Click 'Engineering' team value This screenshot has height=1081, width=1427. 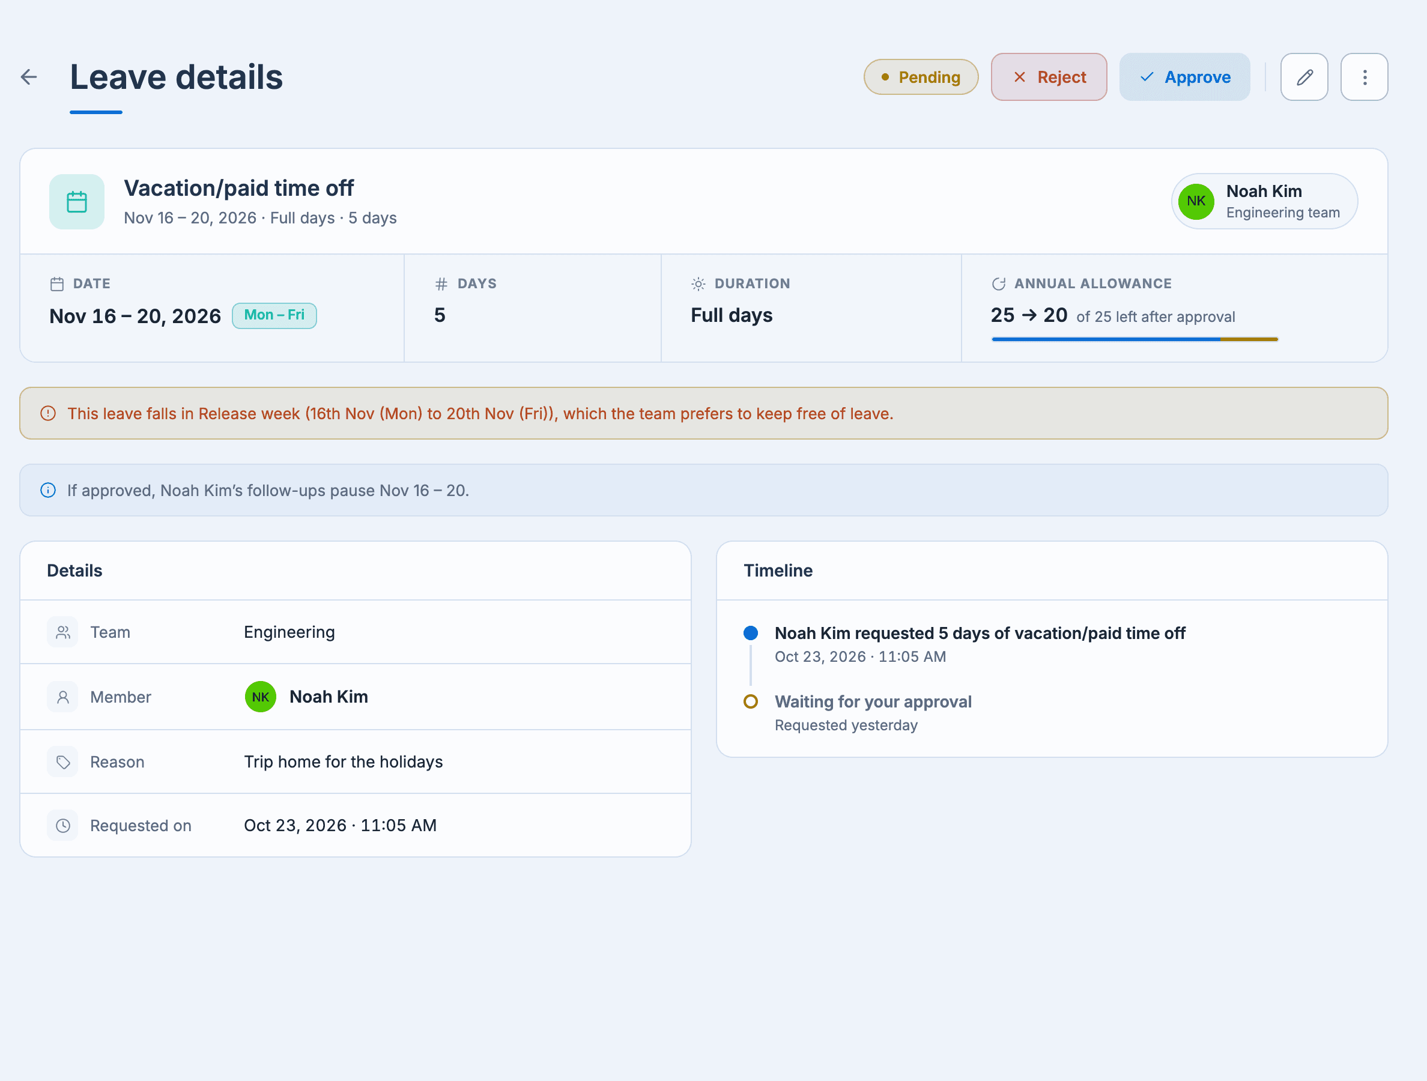click(289, 632)
